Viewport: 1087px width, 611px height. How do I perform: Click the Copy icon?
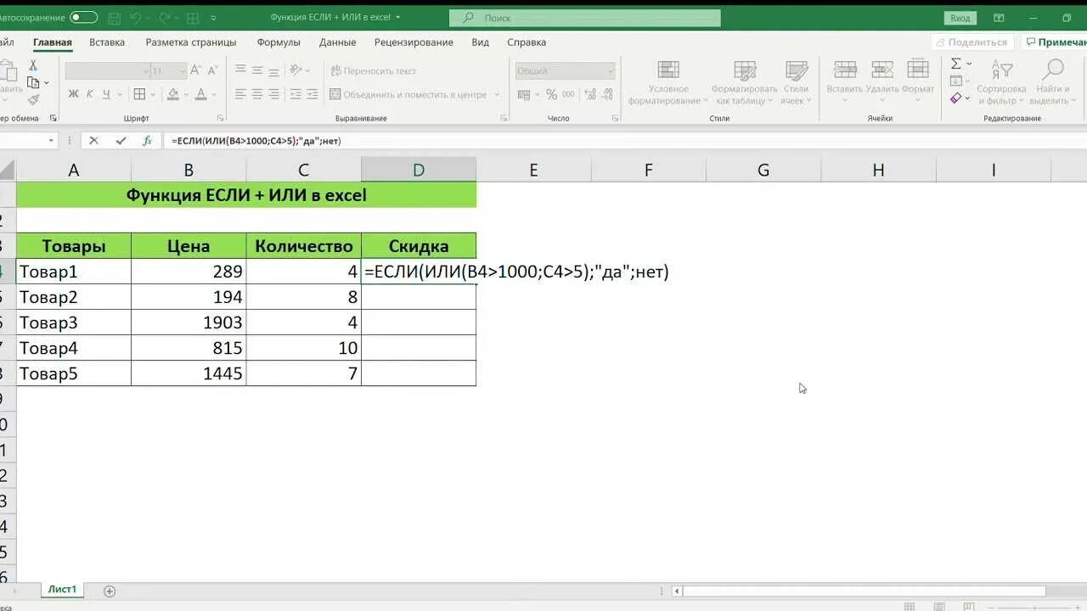[x=33, y=82]
